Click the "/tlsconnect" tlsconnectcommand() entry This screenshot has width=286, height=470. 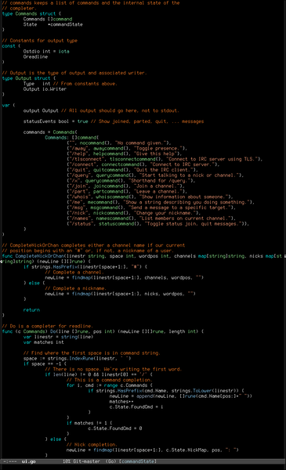[x=165, y=159]
